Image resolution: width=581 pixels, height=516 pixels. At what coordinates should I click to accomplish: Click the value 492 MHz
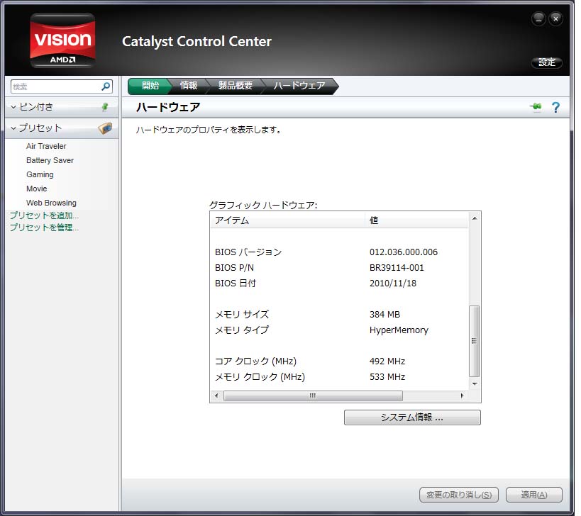(387, 361)
